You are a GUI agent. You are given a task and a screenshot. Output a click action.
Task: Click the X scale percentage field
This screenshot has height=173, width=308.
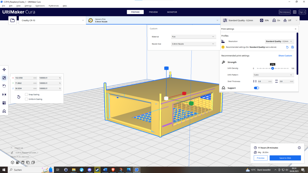tap(50, 78)
